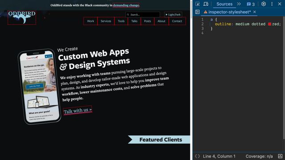Toggle the Sources navigator sidebar
Screen dimensions: 285x160
point(197,12)
